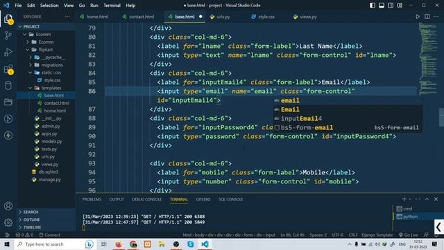Maximize the terminal panel size
The height and width of the screenshot is (250, 444).
coord(427,199)
